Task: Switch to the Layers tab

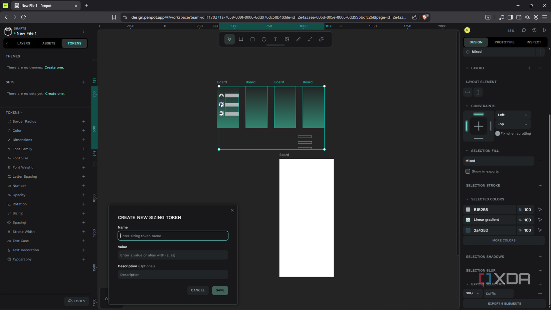Action: point(24,43)
